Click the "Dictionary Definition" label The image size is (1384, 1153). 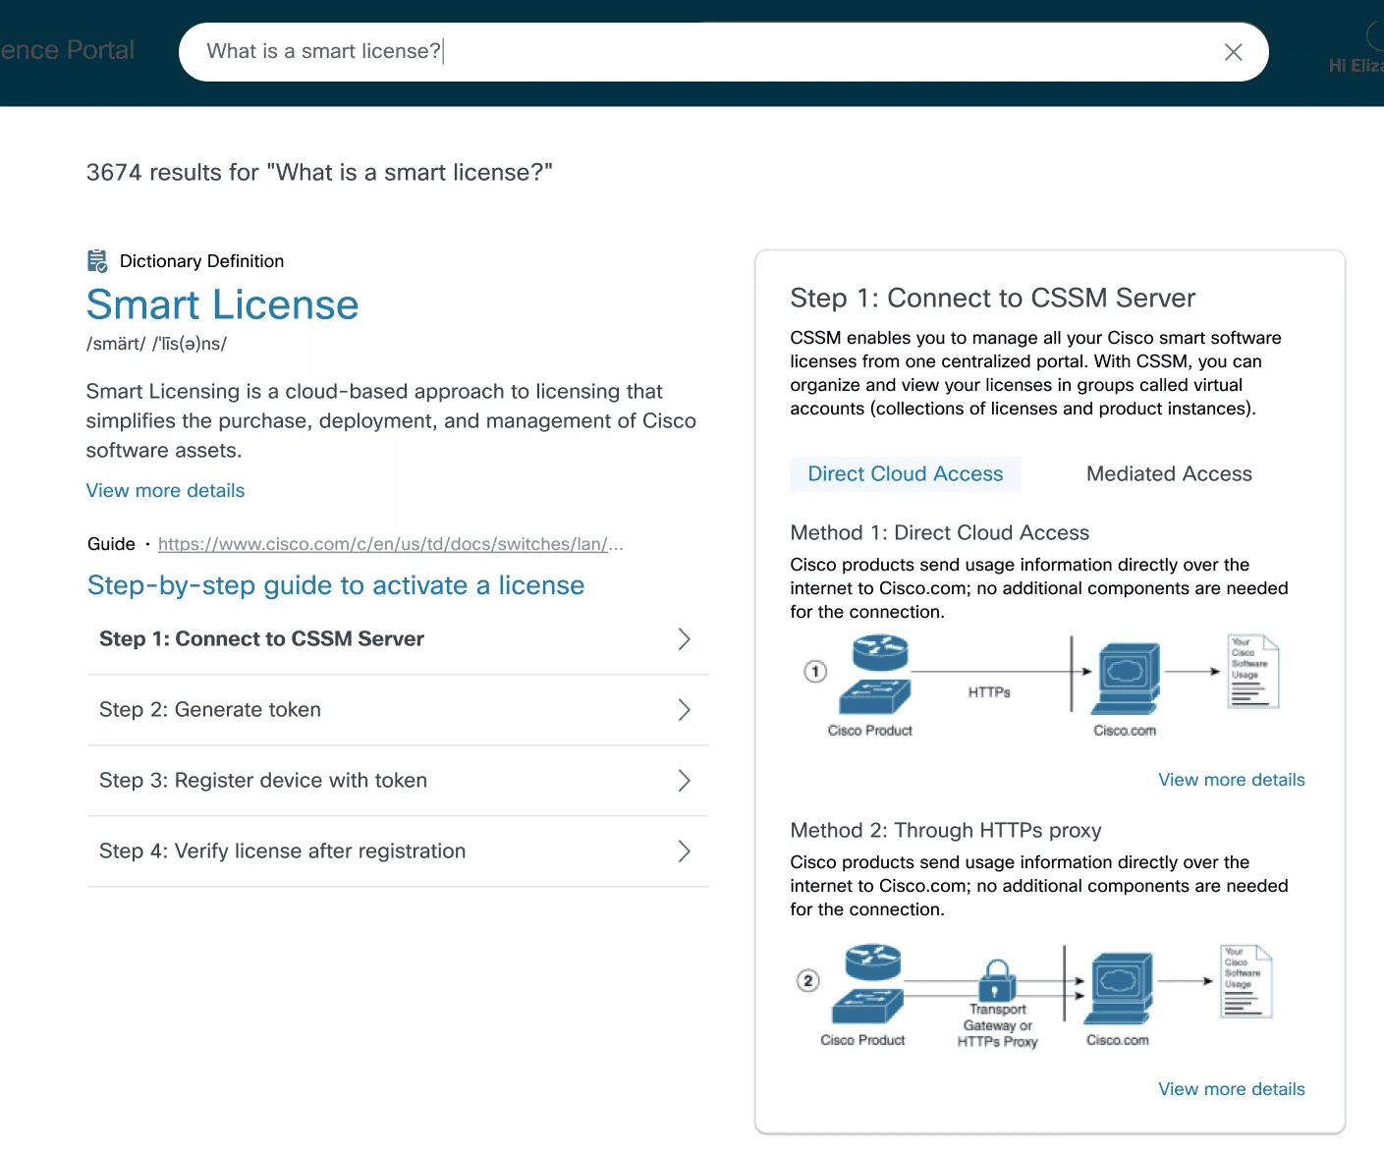pos(201,261)
